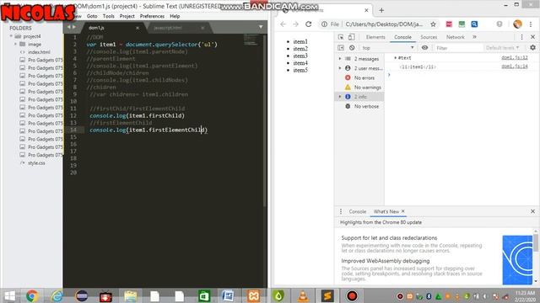The width and height of the screenshot is (540, 303).
Task: Open the Project menu in Sublime Text
Action: coord(127,16)
